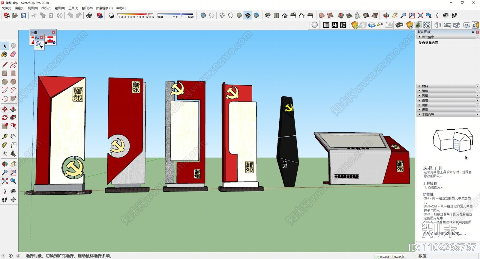Click the grid 田 plugin button

pos(326,25)
